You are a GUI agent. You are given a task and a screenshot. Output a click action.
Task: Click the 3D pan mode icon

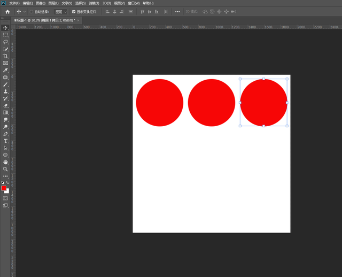click(x=219, y=12)
